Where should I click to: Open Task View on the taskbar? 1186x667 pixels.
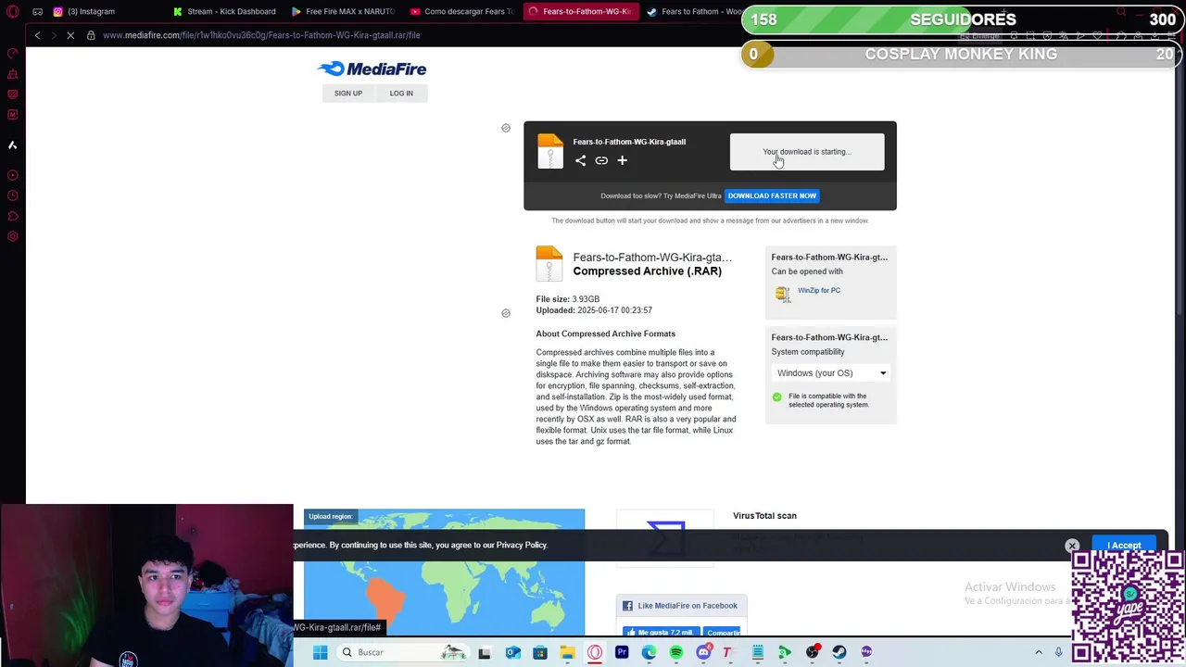484,653
